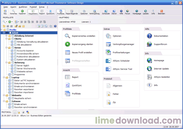Enable the 'Emails synchronisieren' checkbox
The height and width of the screenshot is (129, 183).
click(13, 86)
